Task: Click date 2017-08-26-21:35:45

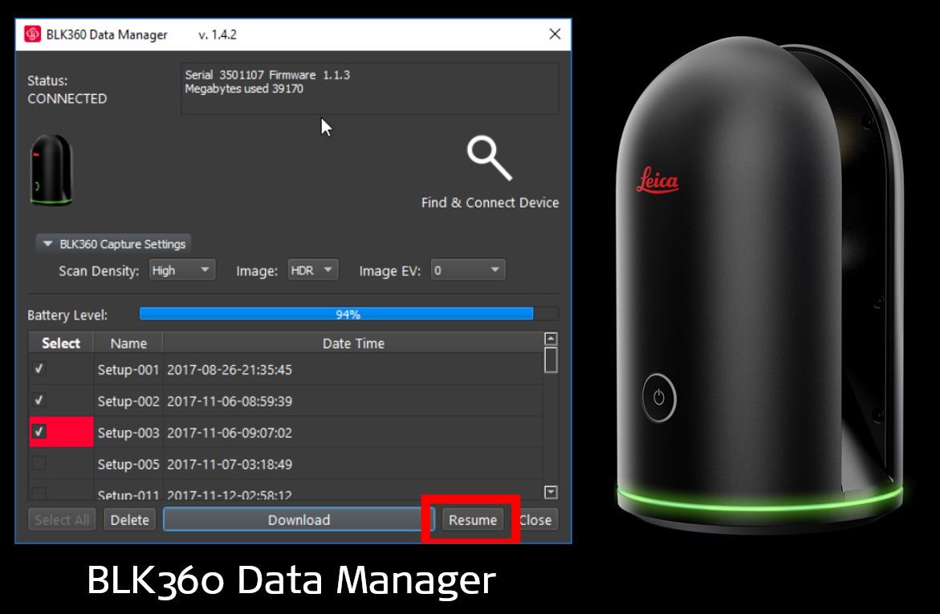Action: click(x=230, y=369)
